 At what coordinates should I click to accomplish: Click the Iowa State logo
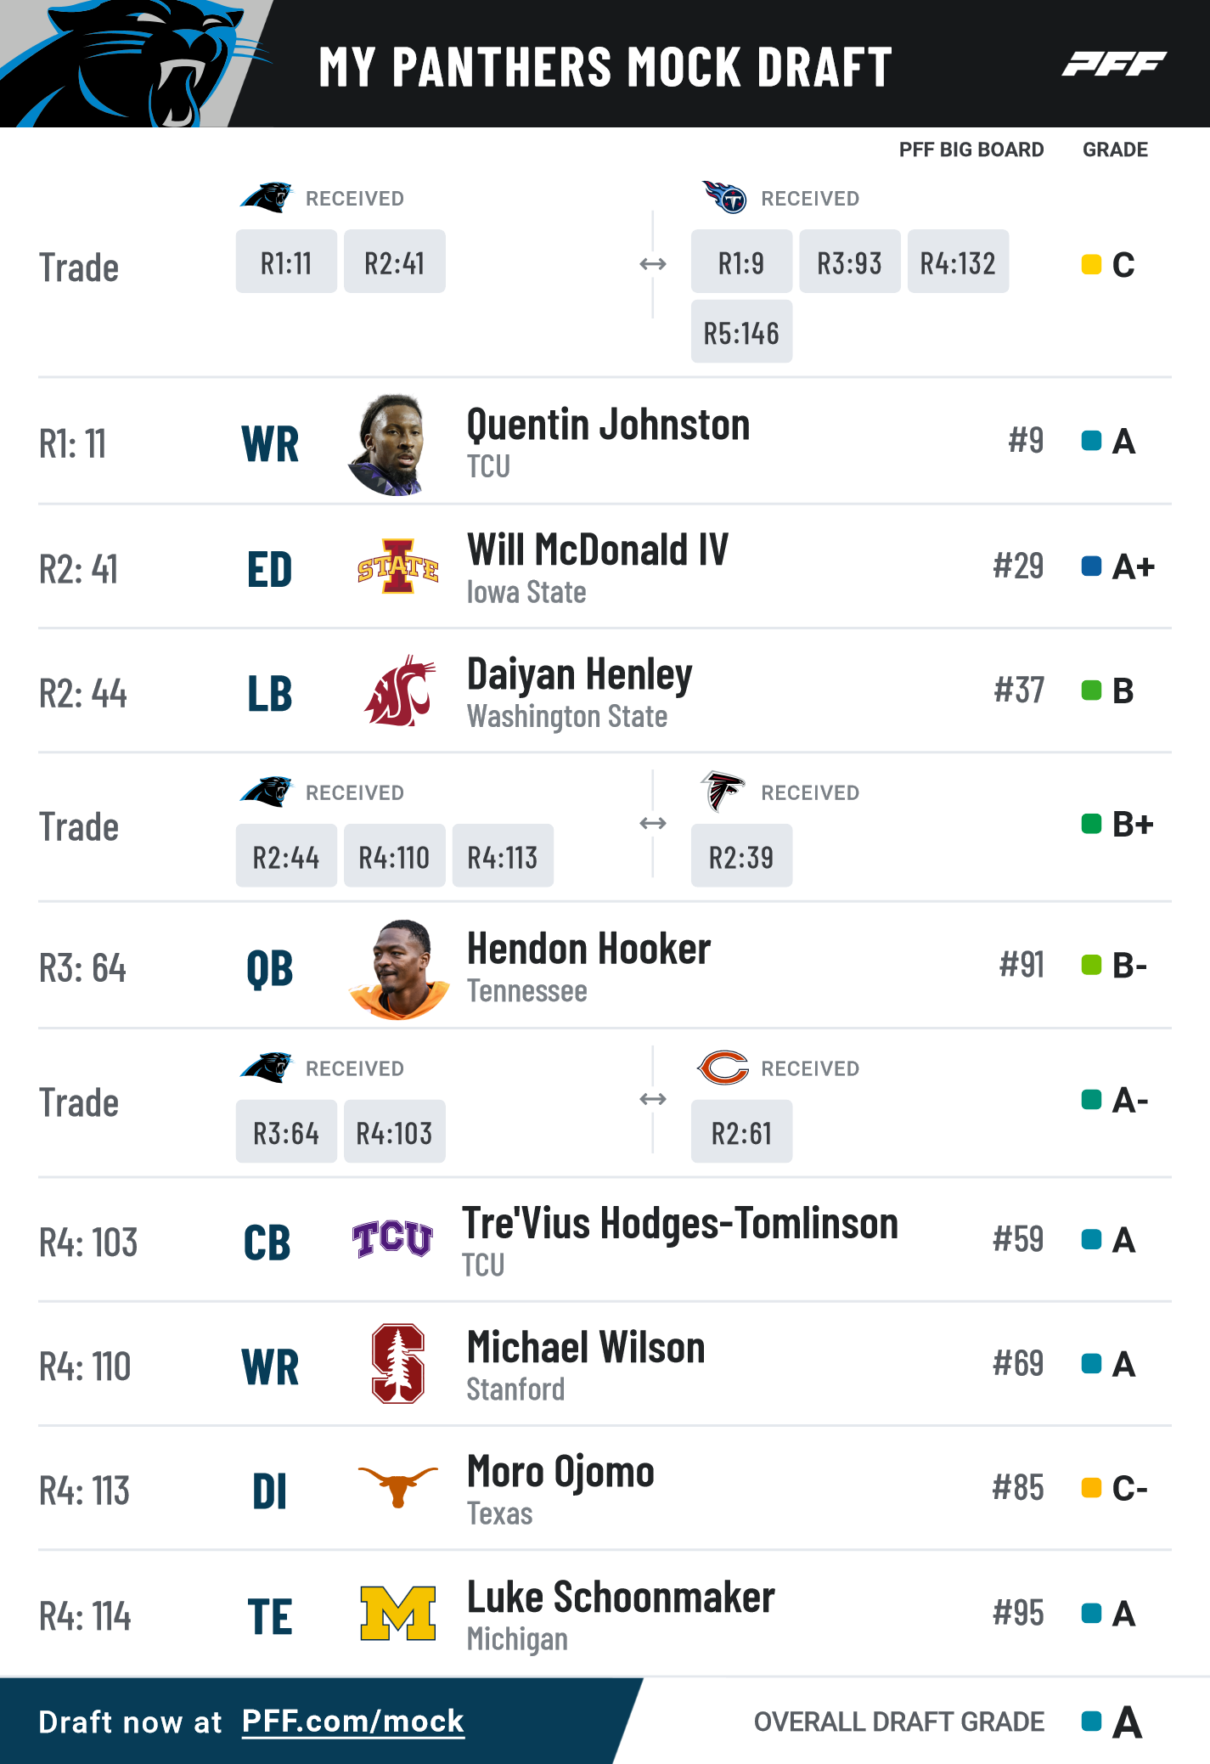click(397, 566)
